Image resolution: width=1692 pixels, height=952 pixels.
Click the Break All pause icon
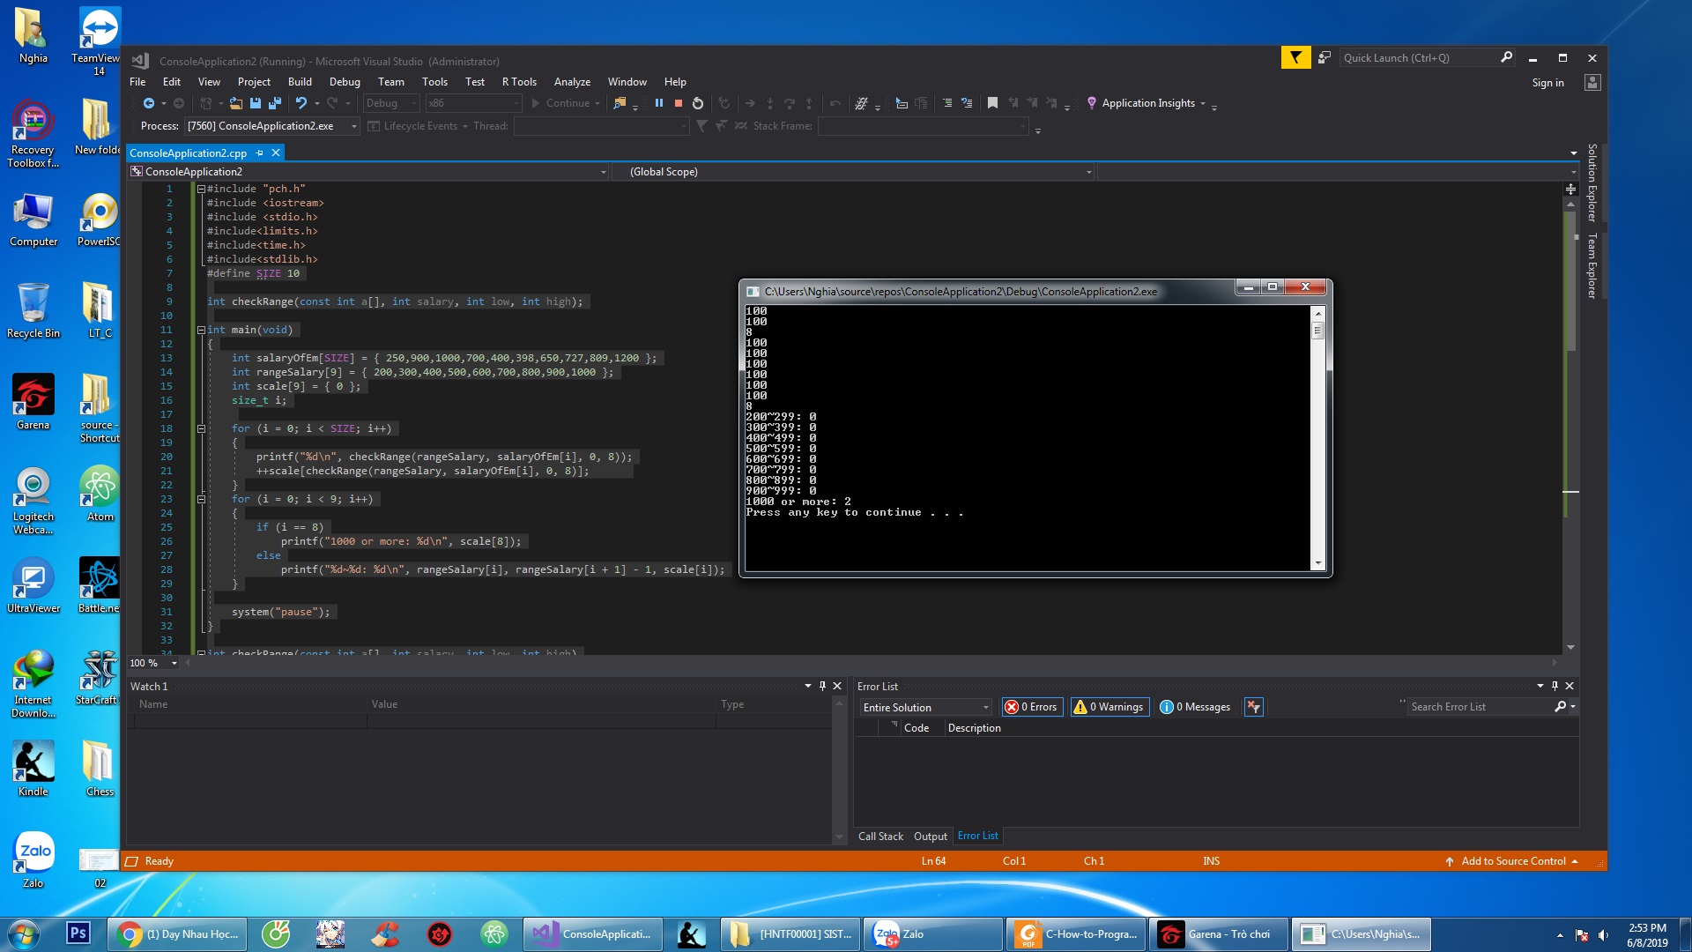point(658,103)
